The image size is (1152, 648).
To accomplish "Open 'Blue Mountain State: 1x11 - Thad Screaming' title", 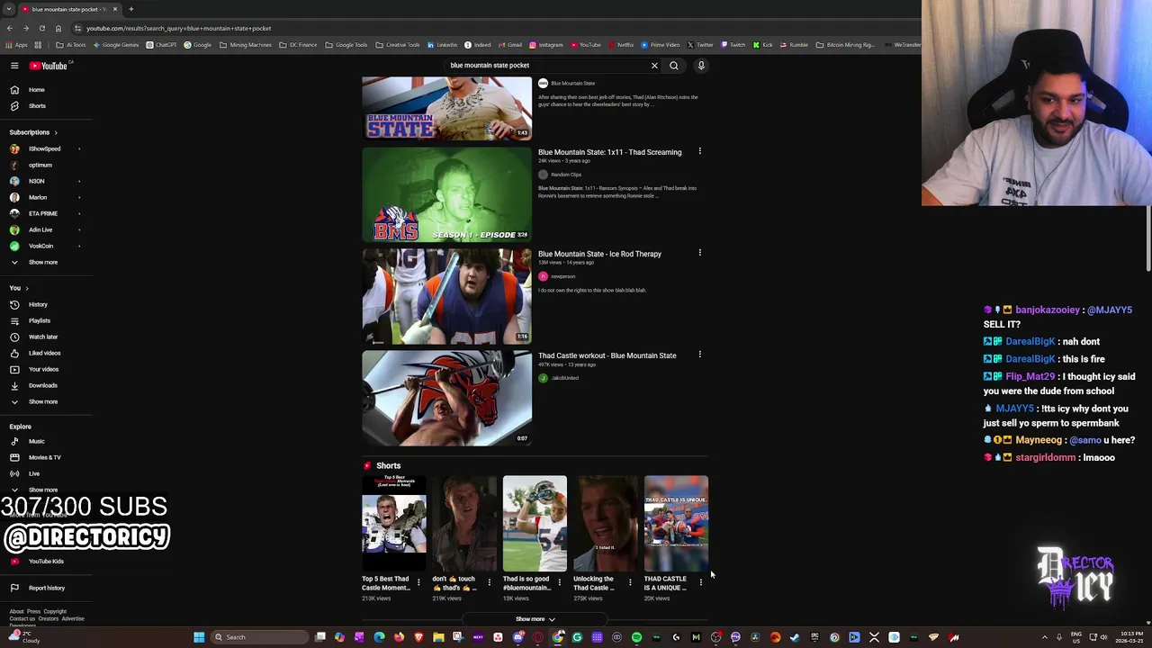I will pyautogui.click(x=609, y=152).
